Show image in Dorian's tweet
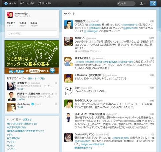 click(x=83, y=148)
